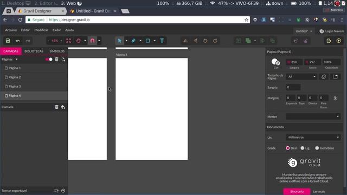Reload the page with browser refresh button
Image resolution: width=347 pixels, height=195 pixels.
click(20, 19)
